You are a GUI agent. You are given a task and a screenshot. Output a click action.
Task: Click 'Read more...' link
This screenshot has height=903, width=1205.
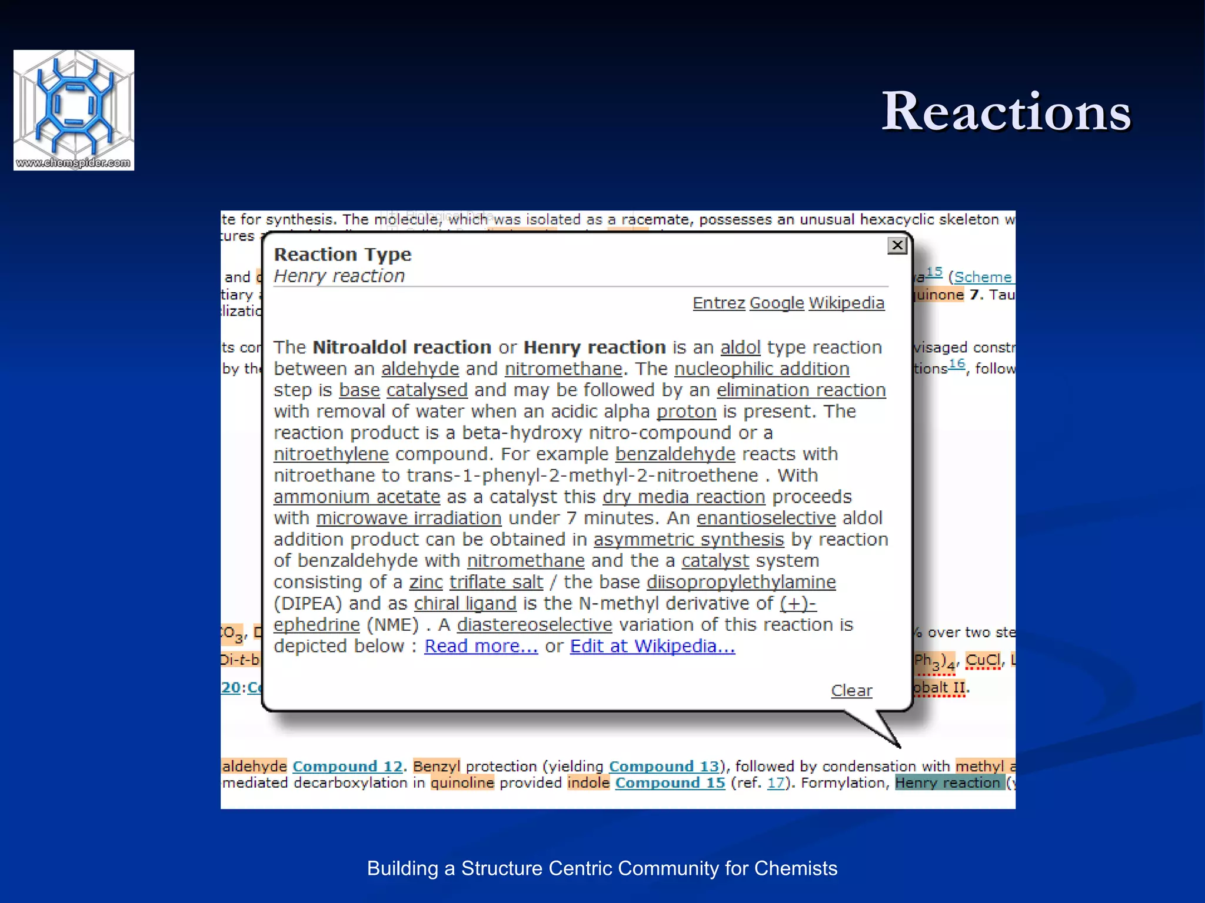click(x=481, y=646)
